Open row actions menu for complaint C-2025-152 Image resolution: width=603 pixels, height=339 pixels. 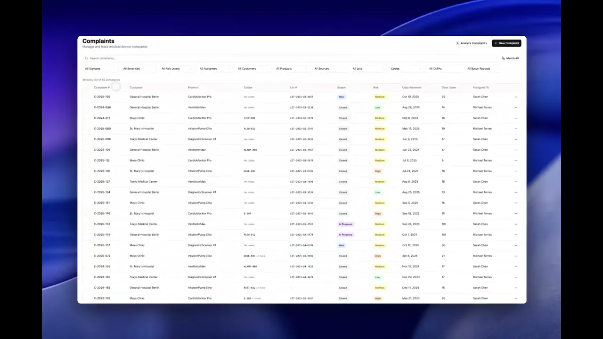click(x=516, y=224)
